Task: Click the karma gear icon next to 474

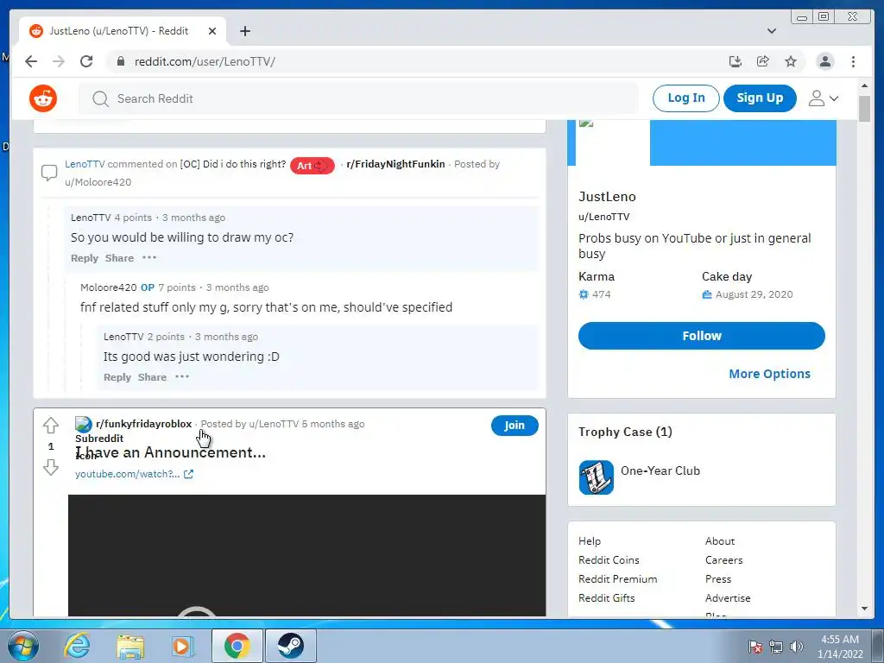Action: [x=584, y=294]
